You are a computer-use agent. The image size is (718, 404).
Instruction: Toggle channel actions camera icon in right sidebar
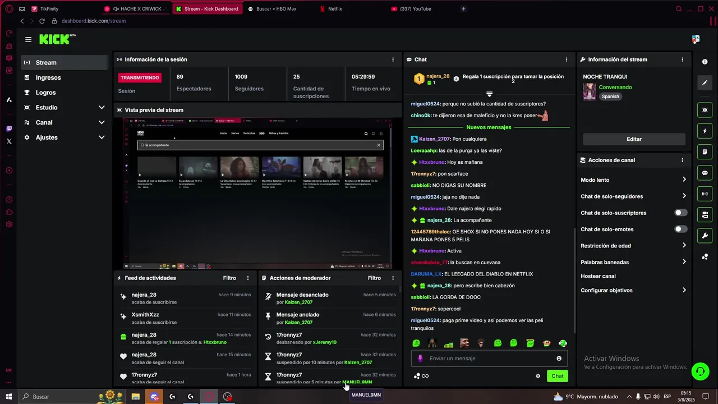click(x=705, y=215)
